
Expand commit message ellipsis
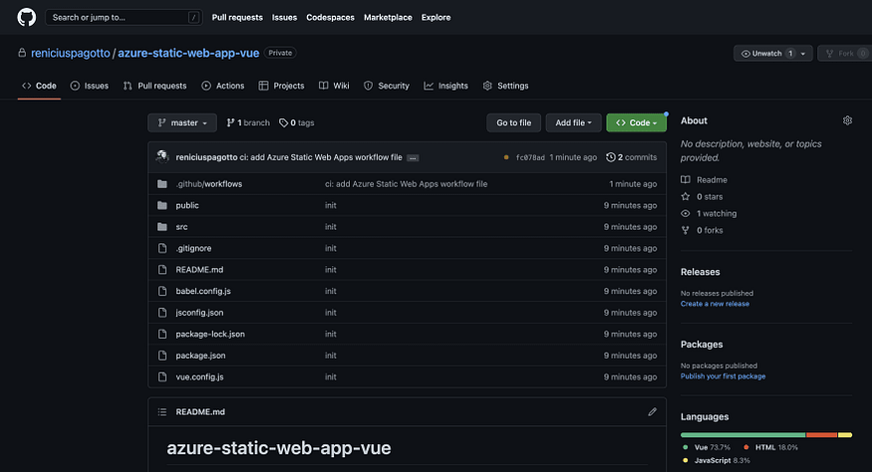click(413, 158)
